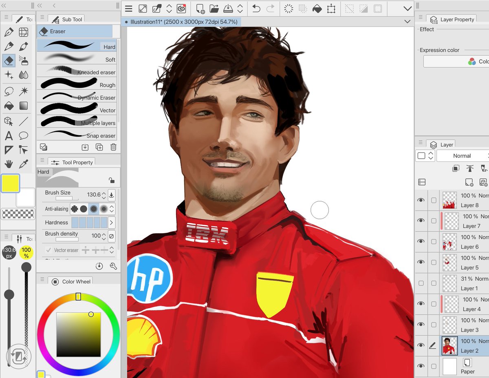
Task: Open Clip Studio spiral launcher icon
Action: tap(181, 9)
